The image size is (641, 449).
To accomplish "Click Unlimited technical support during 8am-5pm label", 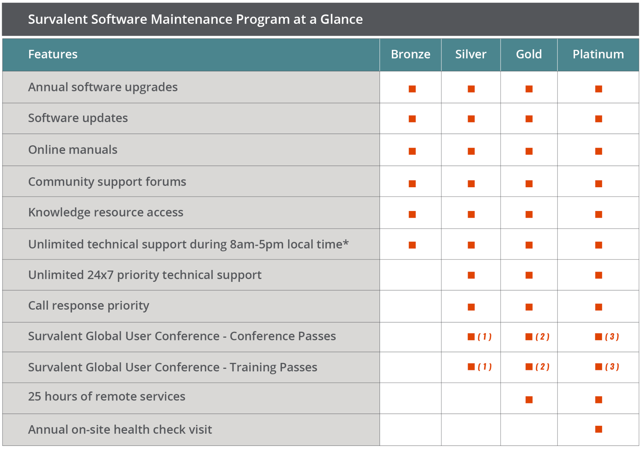I will point(188,245).
